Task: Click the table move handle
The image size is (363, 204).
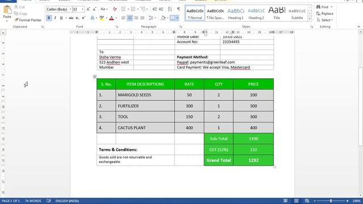Action: [x=95, y=76]
